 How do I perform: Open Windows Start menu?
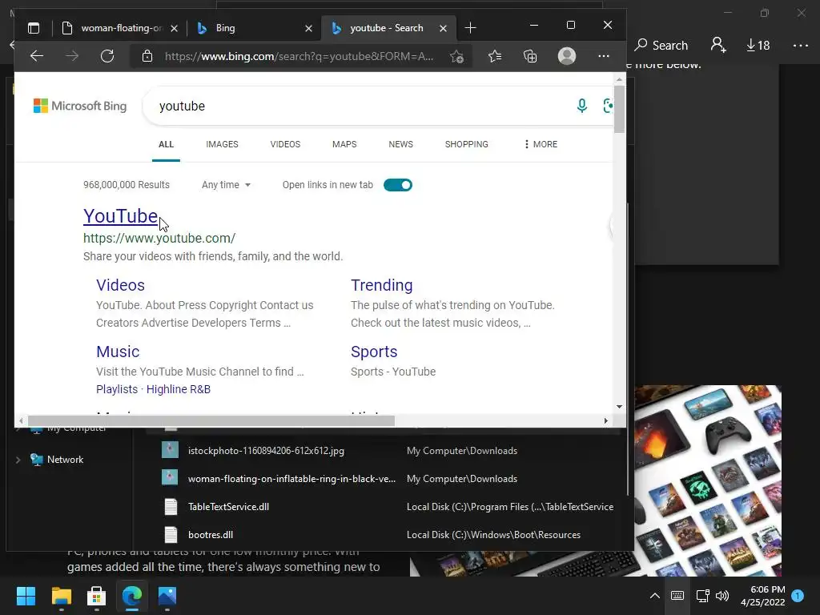coord(26,596)
